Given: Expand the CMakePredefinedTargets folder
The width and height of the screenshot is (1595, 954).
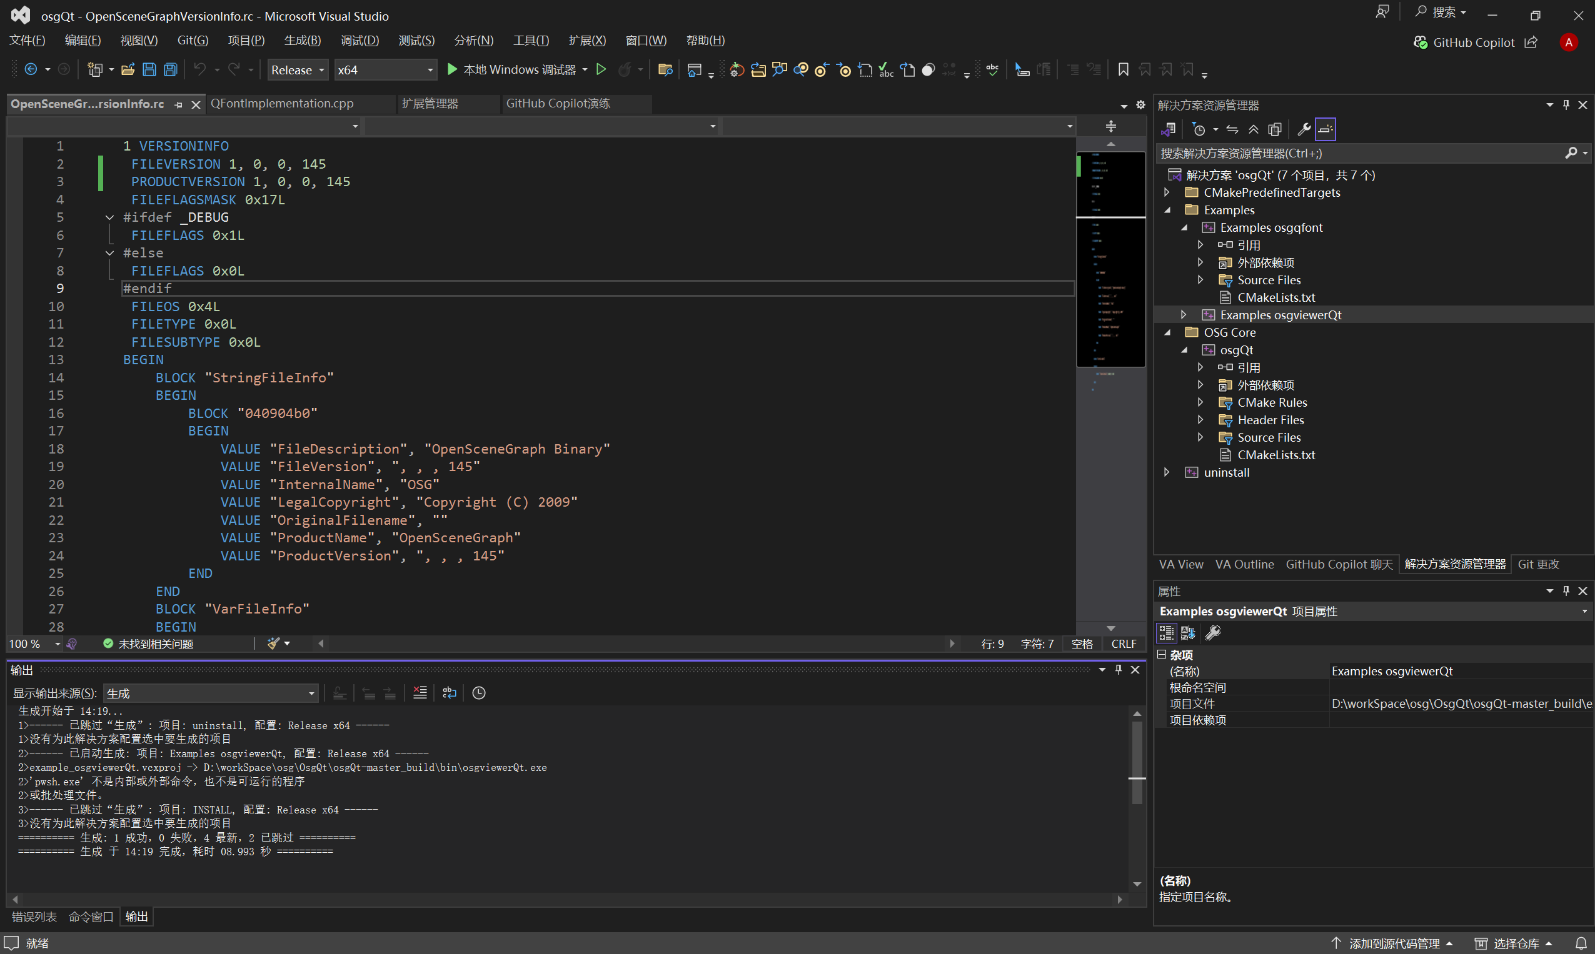Looking at the screenshot, I should 1167,192.
